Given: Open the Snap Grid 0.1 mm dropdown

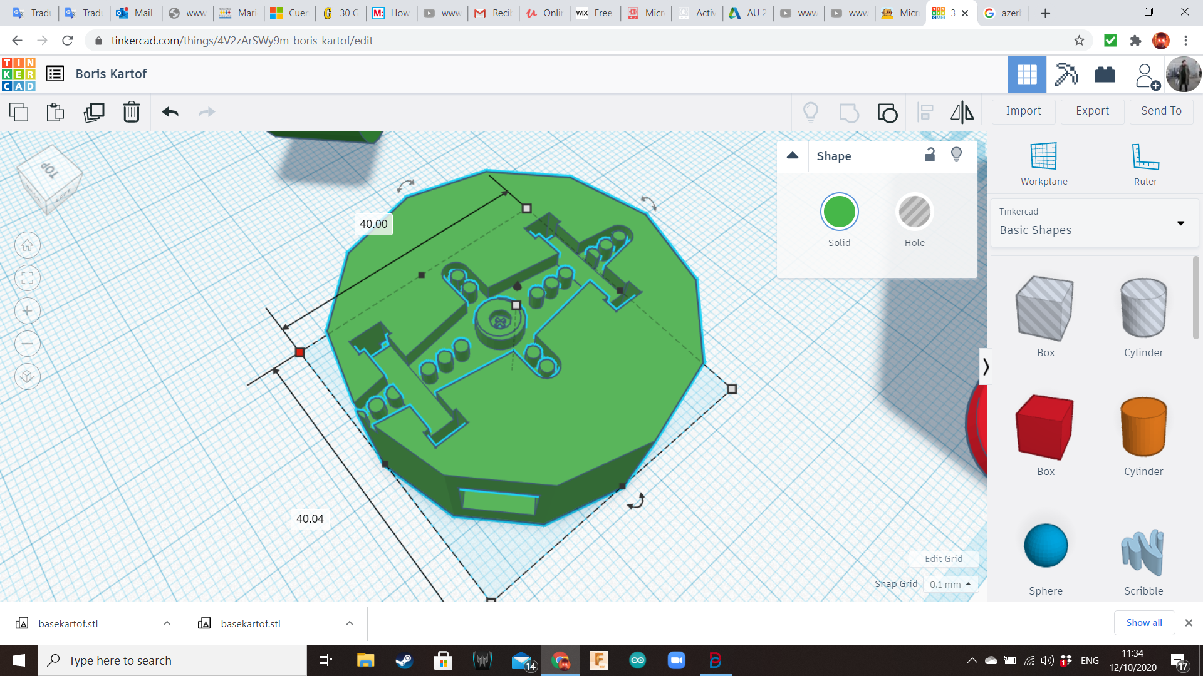Looking at the screenshot, I should pyautogui.click(x=950, y=584).
